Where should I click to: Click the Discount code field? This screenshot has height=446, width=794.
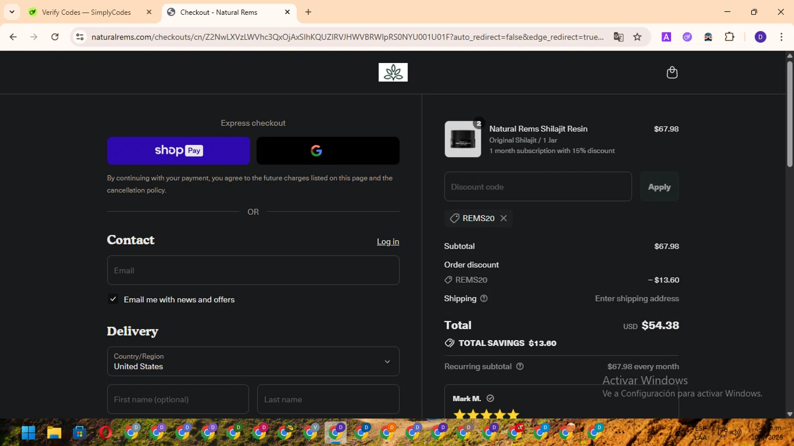click(538, 187)
